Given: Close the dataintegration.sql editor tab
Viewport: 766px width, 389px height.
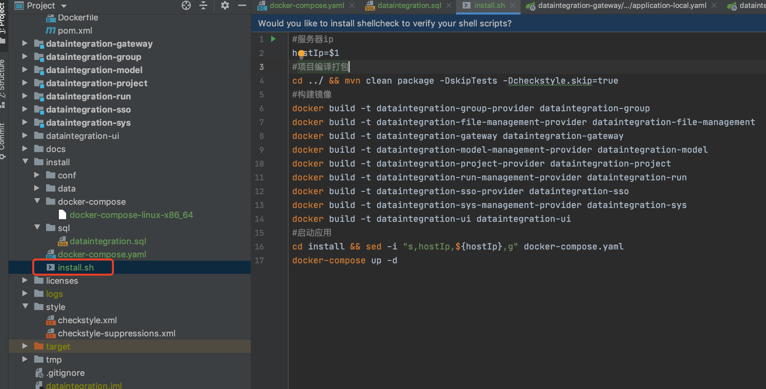Looking at the screenshot, I should [449, 5].
